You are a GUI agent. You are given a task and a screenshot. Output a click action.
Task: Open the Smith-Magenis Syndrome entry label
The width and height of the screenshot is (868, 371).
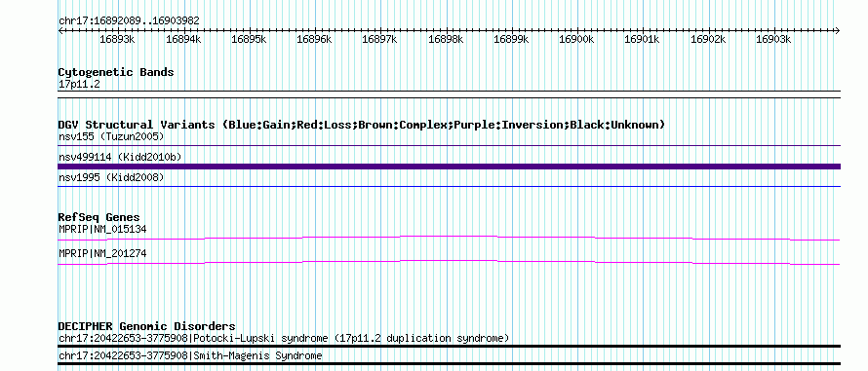click(190, 355)
